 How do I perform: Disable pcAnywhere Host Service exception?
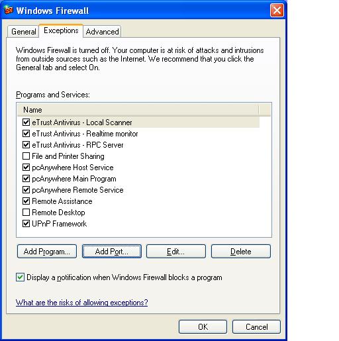[x=26, y=167]
